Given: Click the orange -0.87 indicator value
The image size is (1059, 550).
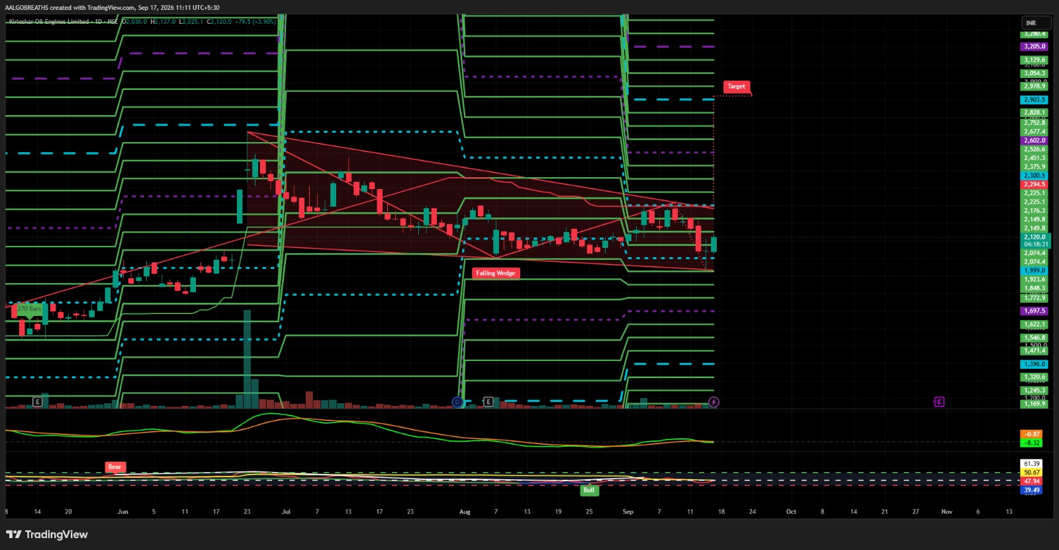Looking at the screenshot, I should [1033, 434].
